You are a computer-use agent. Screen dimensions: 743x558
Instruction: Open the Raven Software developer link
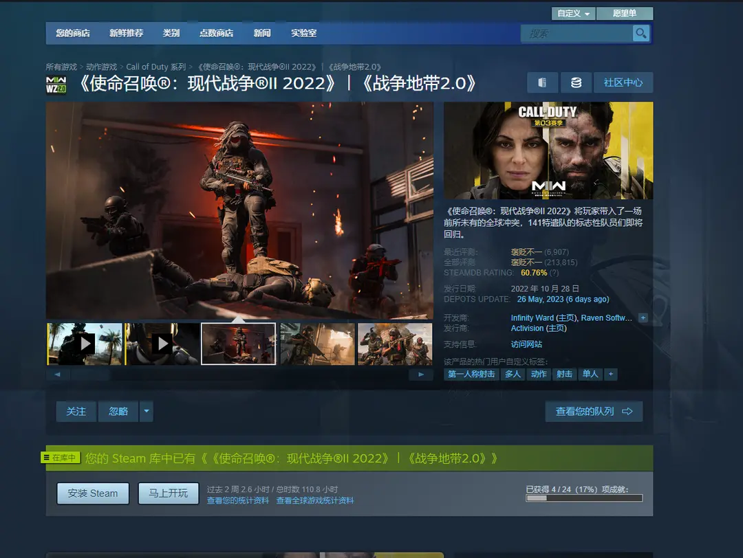pos(607,318)
